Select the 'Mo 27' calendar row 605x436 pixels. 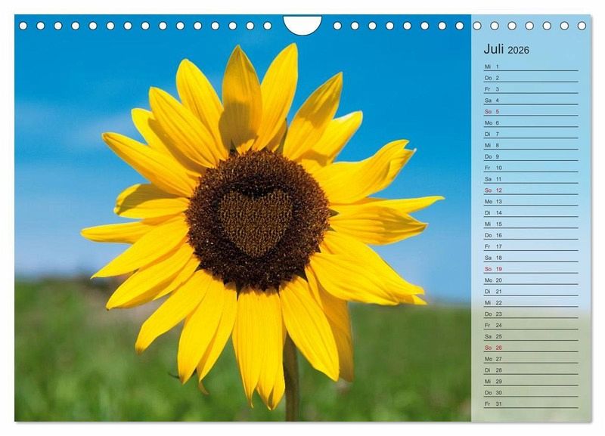tap(531, 359)
